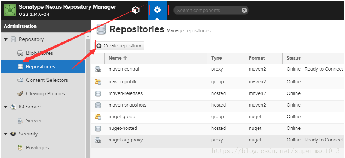Viewport: 345px width, 158px height.
Task: Clear search with the X icon
Action: tap(244, 10)
